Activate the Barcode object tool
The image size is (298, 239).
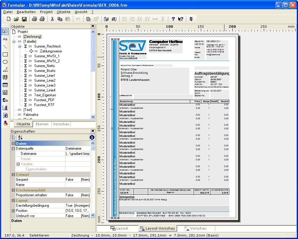pos(5,77)
